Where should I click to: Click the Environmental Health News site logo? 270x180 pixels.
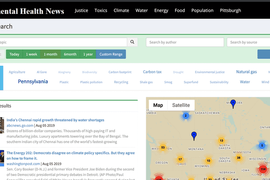32,11
